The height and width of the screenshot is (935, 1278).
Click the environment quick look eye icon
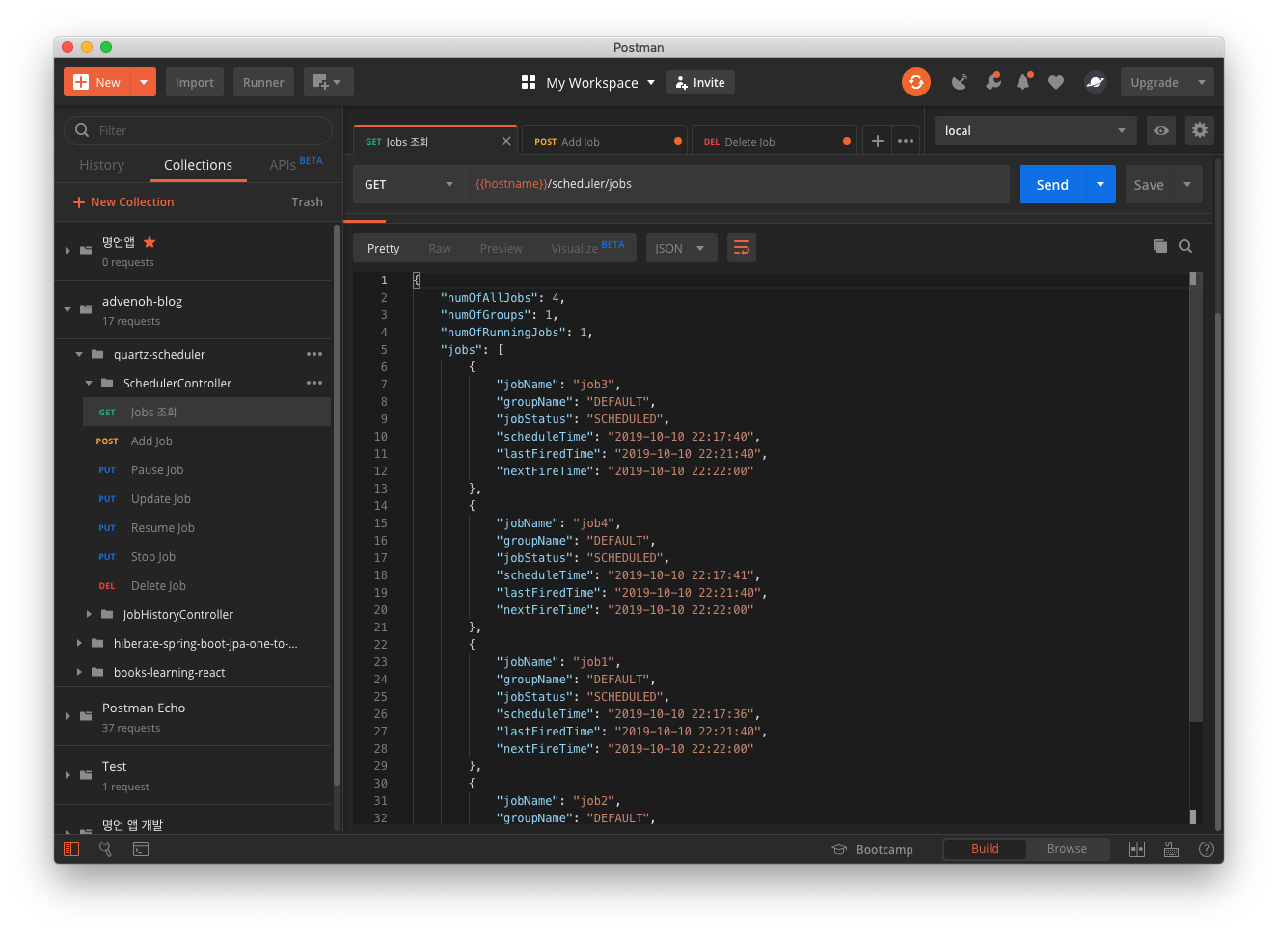click(1161, 130)
